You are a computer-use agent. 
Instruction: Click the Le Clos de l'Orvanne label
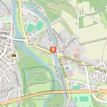[x=70, y=104]
